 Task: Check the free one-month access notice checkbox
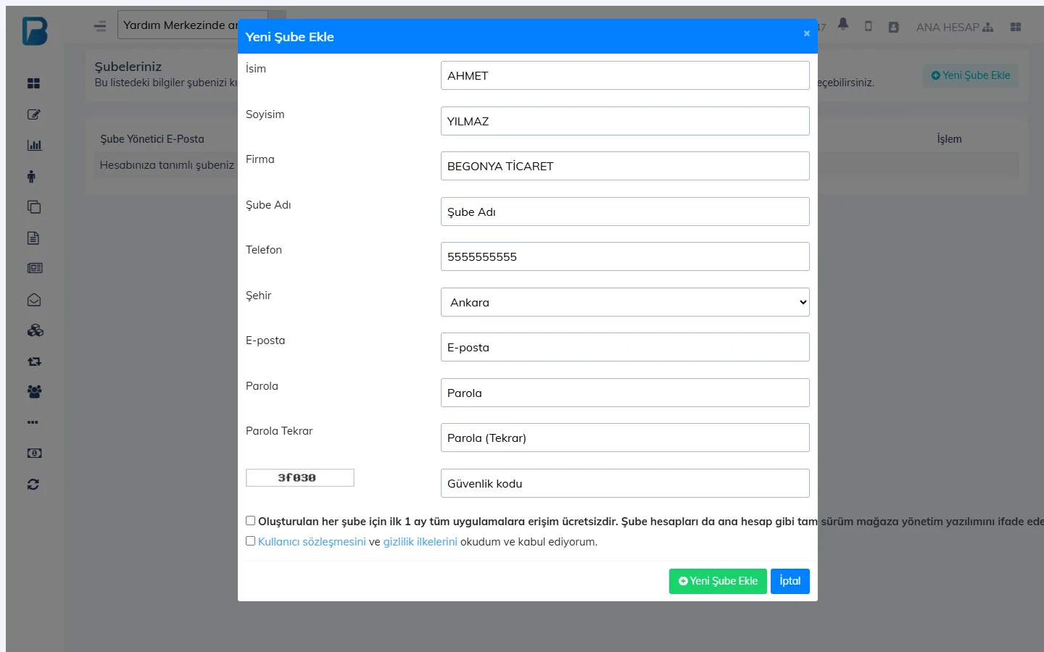[250, 521]
